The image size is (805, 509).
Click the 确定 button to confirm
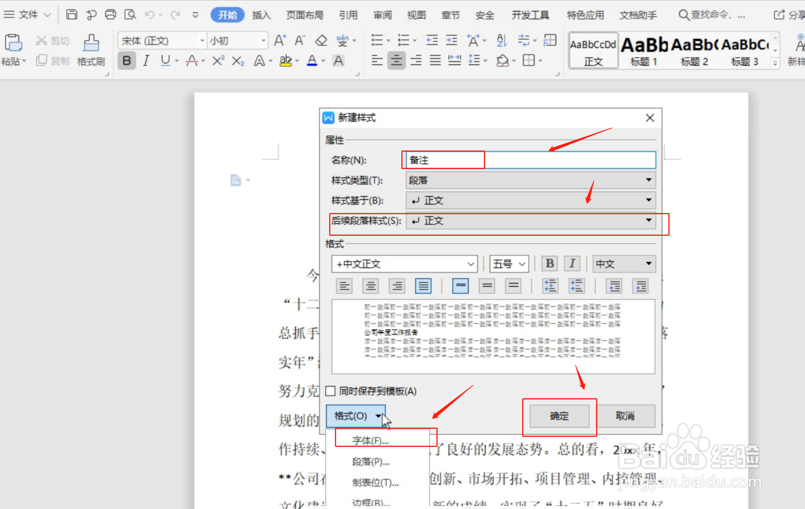(x=559, y=416)
